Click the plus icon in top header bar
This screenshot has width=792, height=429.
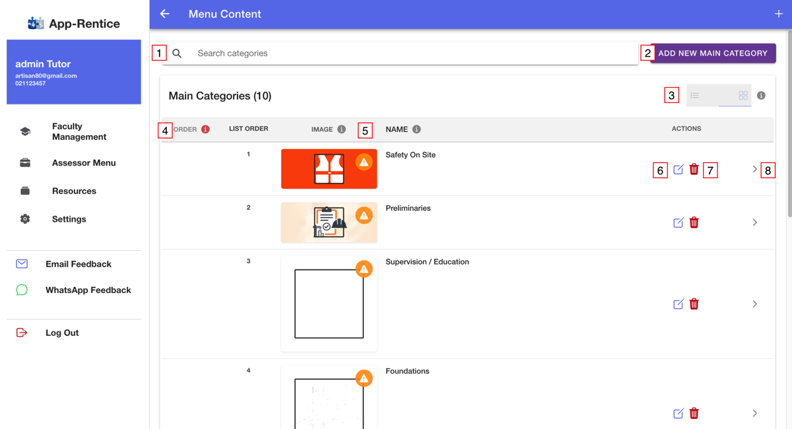point(779,14)
